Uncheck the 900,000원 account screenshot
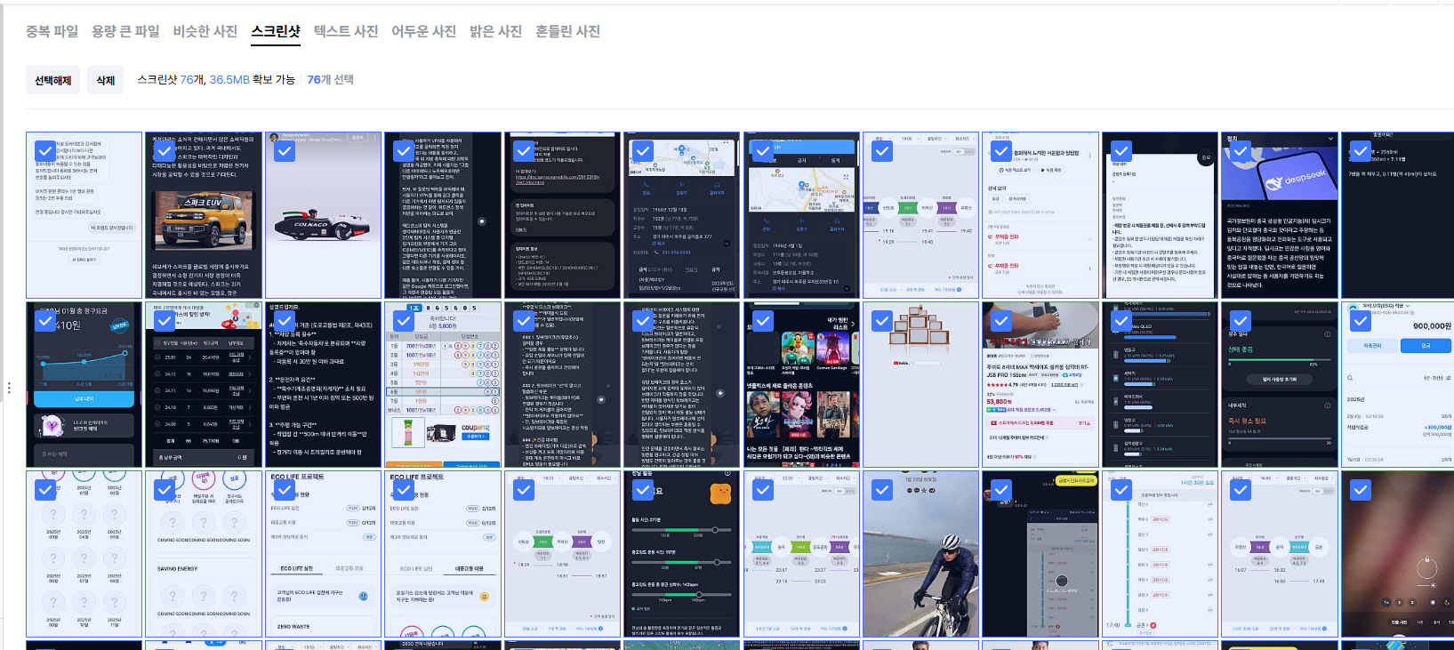 tap(1360, 320)
